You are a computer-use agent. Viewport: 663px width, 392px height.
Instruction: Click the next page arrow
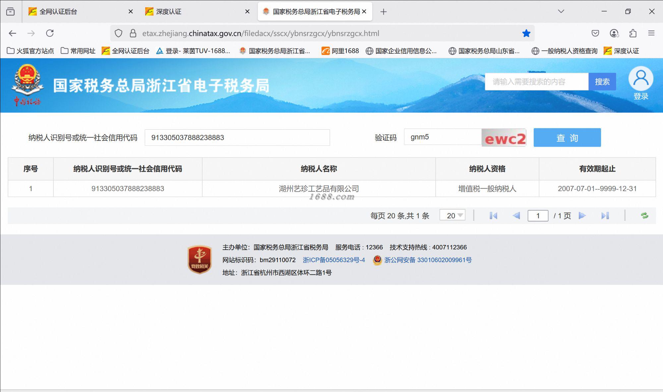point(582,216)
